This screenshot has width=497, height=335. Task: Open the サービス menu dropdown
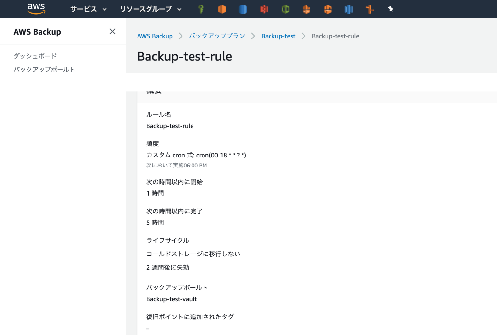[x=87, y=9]
